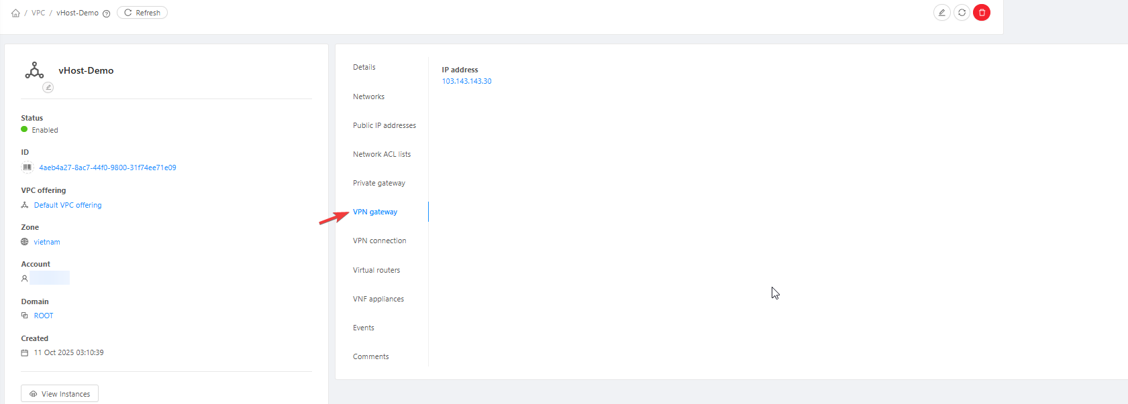Open the Details tab

click(x=364, y=67)
